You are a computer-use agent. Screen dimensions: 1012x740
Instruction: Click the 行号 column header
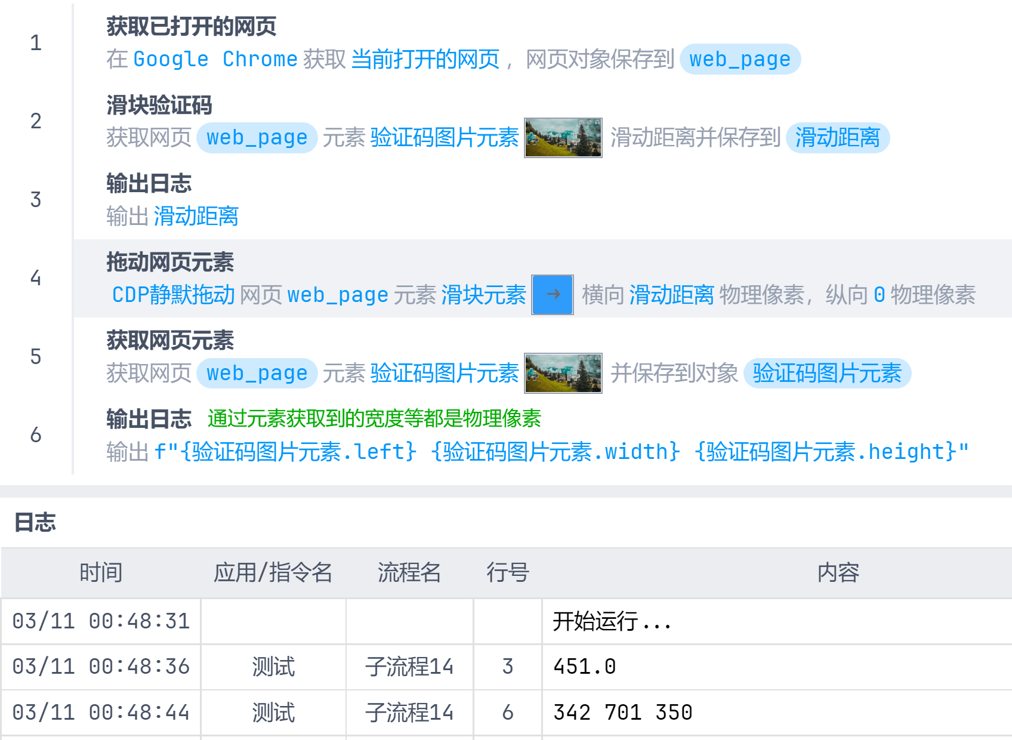point(507,572)
